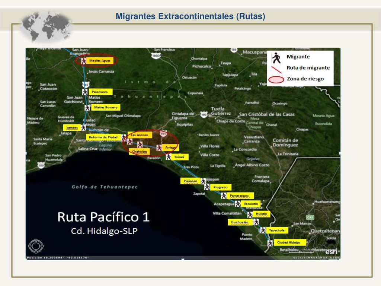Screen dimensions: 381x286
Task: Select the migrant icon beside Ciudad Hidalgo
Action: click(x=270, y=243)
